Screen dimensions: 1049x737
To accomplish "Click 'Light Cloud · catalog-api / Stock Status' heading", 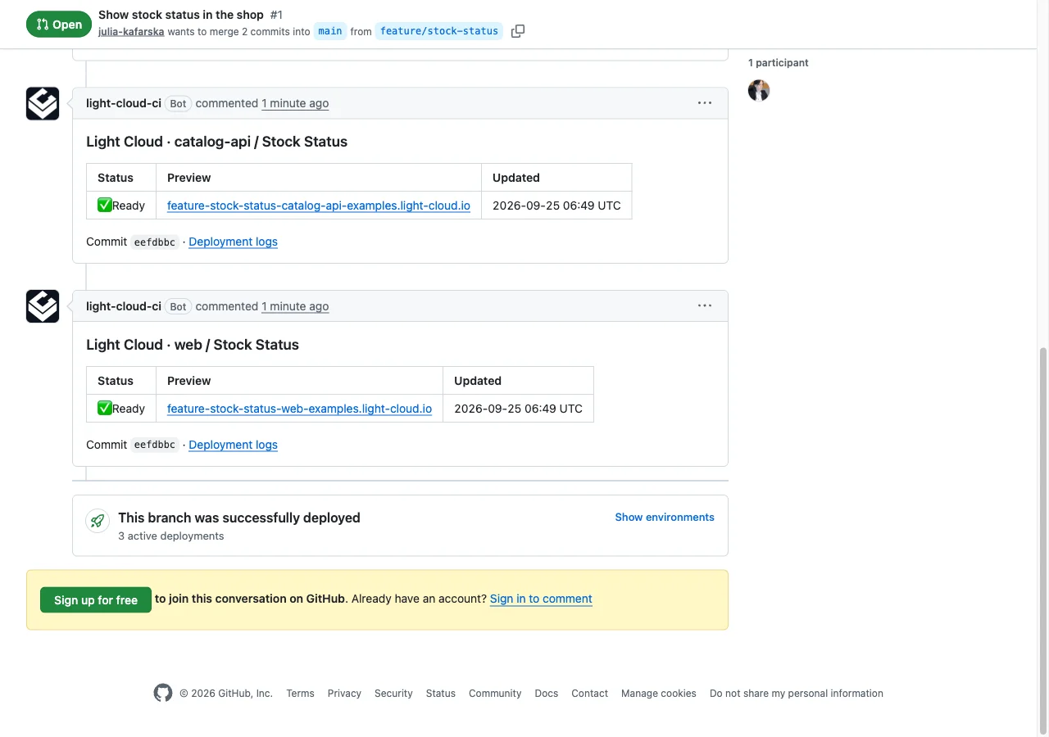I will (x=216, y=142).
